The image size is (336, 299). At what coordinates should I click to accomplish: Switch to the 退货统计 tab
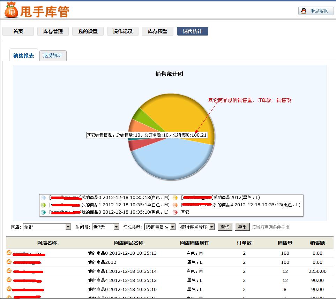coord(53,56)
